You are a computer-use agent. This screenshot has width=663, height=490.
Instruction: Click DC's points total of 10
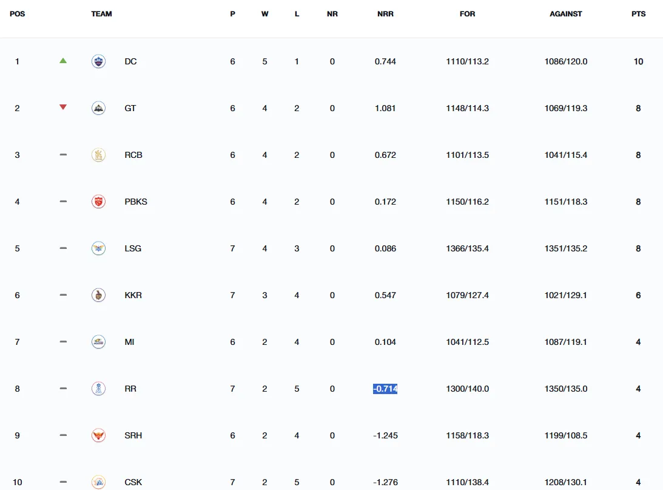(x=639, y=61)
